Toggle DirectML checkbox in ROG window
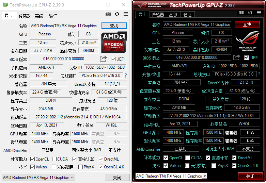 point(234,158)
